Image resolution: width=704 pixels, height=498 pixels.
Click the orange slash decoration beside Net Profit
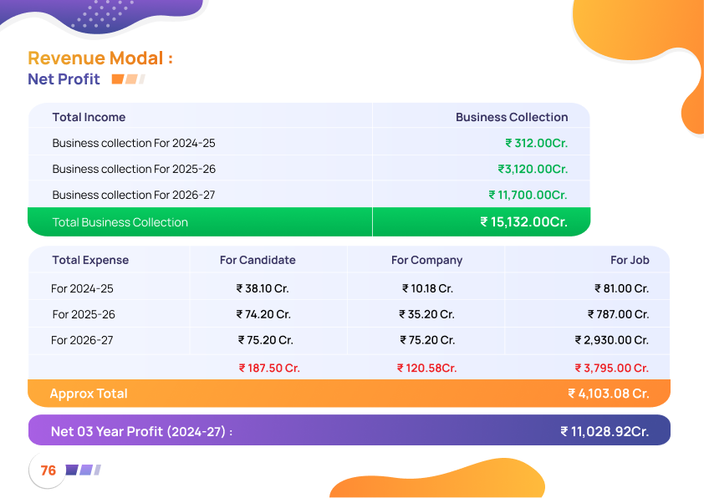point(128,79)
